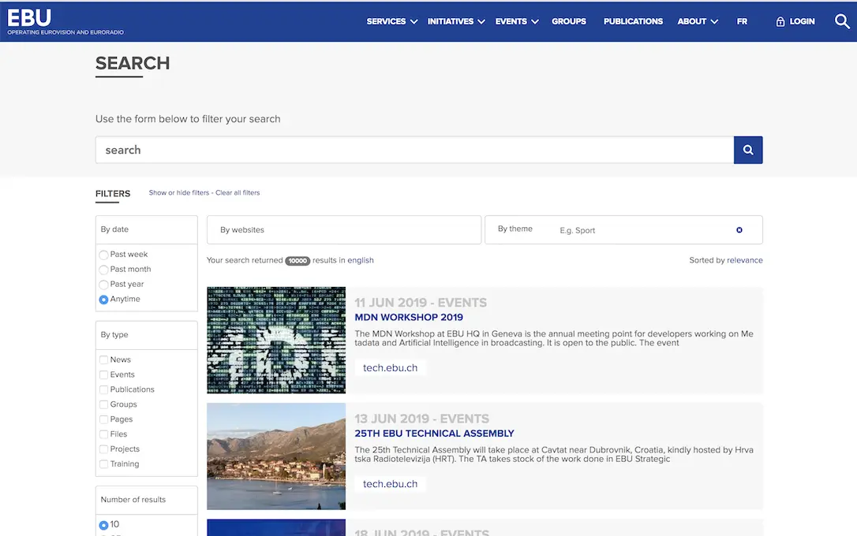Viewport: 857px width, 536px height.
Task: Expand the Initiatives menu chevron
Action: pyautogui.click(x=481, y=22)
